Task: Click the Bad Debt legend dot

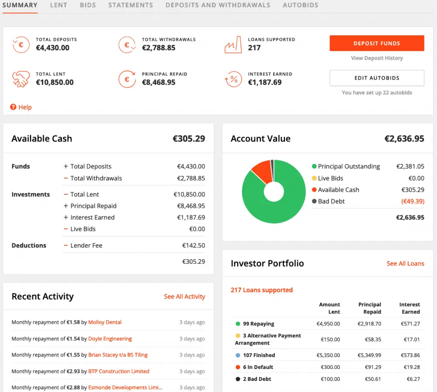Action: [314, 201]
